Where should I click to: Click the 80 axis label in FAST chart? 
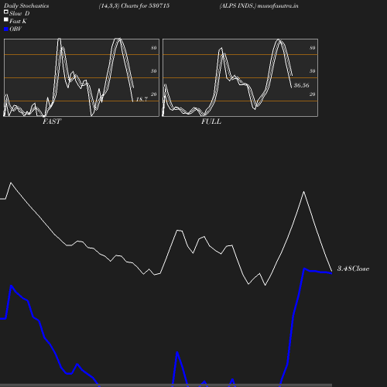(154, 48)
